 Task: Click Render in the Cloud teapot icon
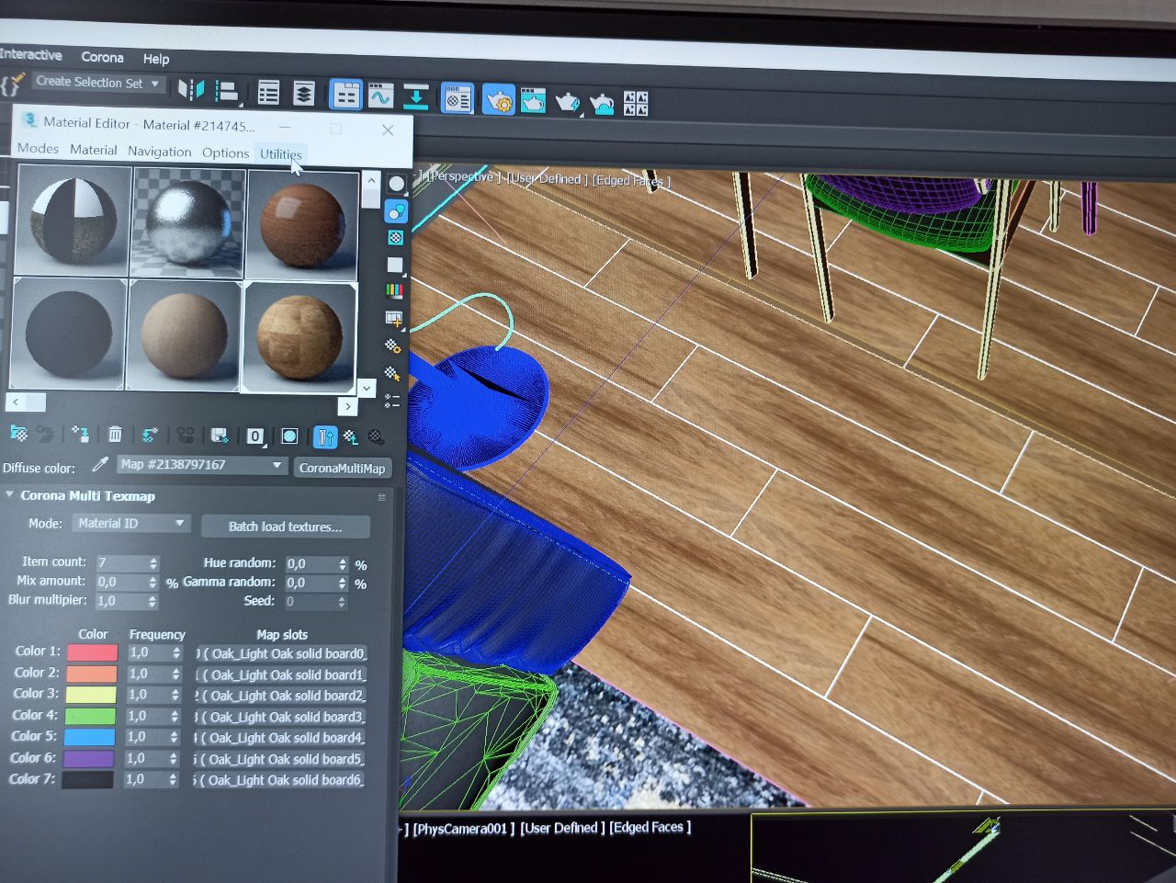point(602,103)
